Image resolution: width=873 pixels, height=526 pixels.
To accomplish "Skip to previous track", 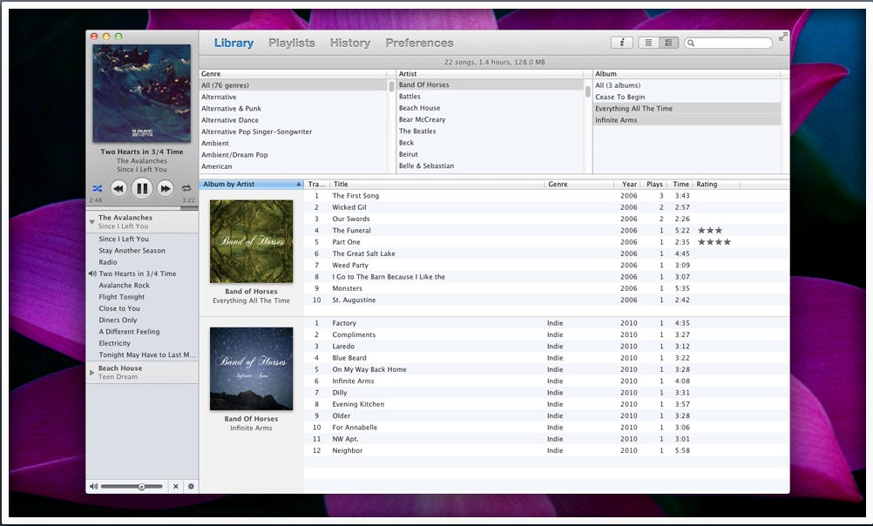I will (118, 189).
